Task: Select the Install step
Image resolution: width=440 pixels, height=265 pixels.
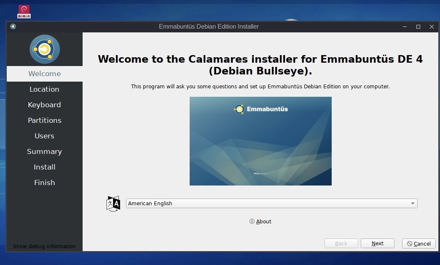Action: click(x=45, y=167)
